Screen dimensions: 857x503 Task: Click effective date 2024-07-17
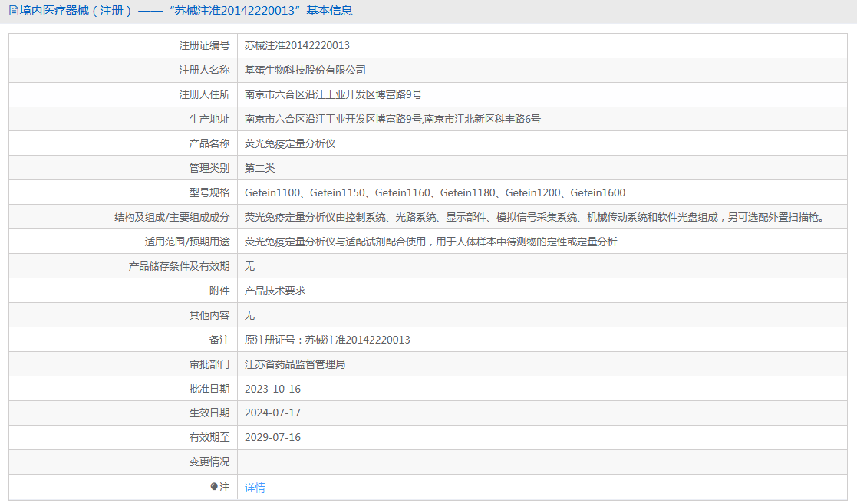[272, 413]
